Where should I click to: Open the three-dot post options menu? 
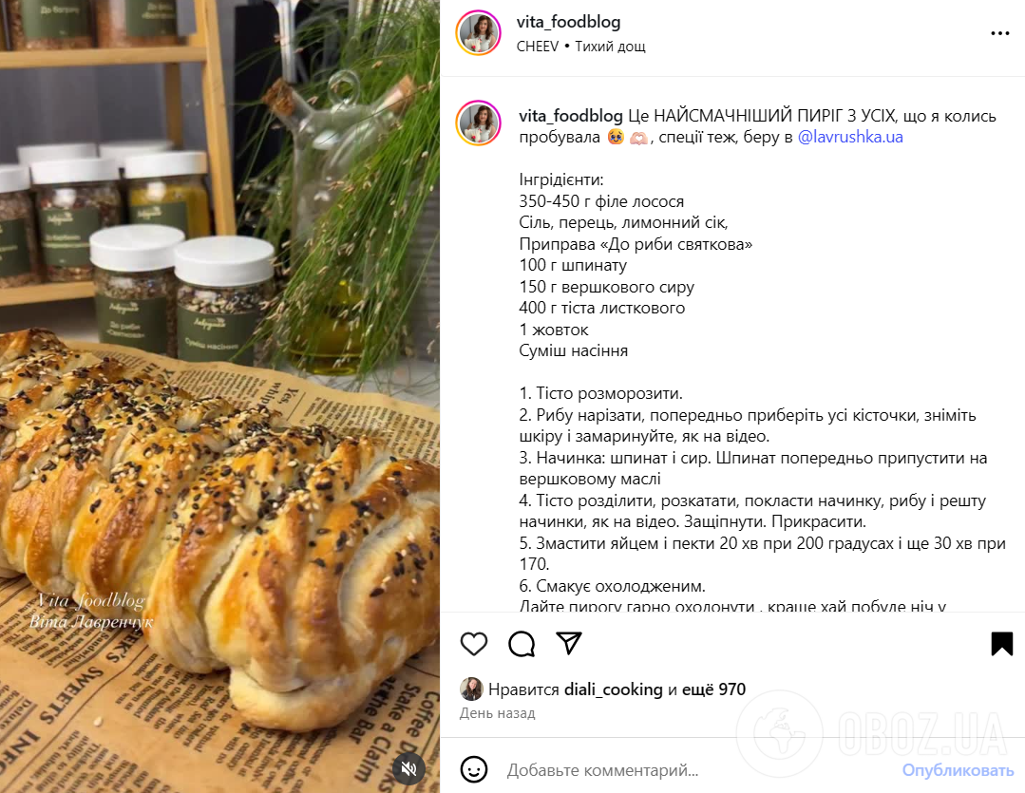pyautogui.click(x=999, y=33)
